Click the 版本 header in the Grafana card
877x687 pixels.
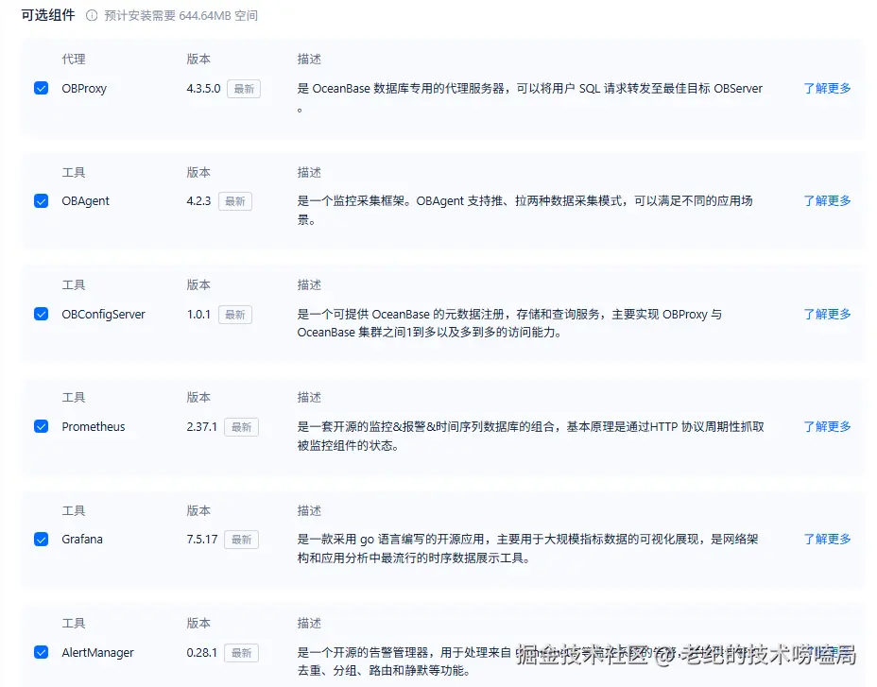[x=198, y=511]
